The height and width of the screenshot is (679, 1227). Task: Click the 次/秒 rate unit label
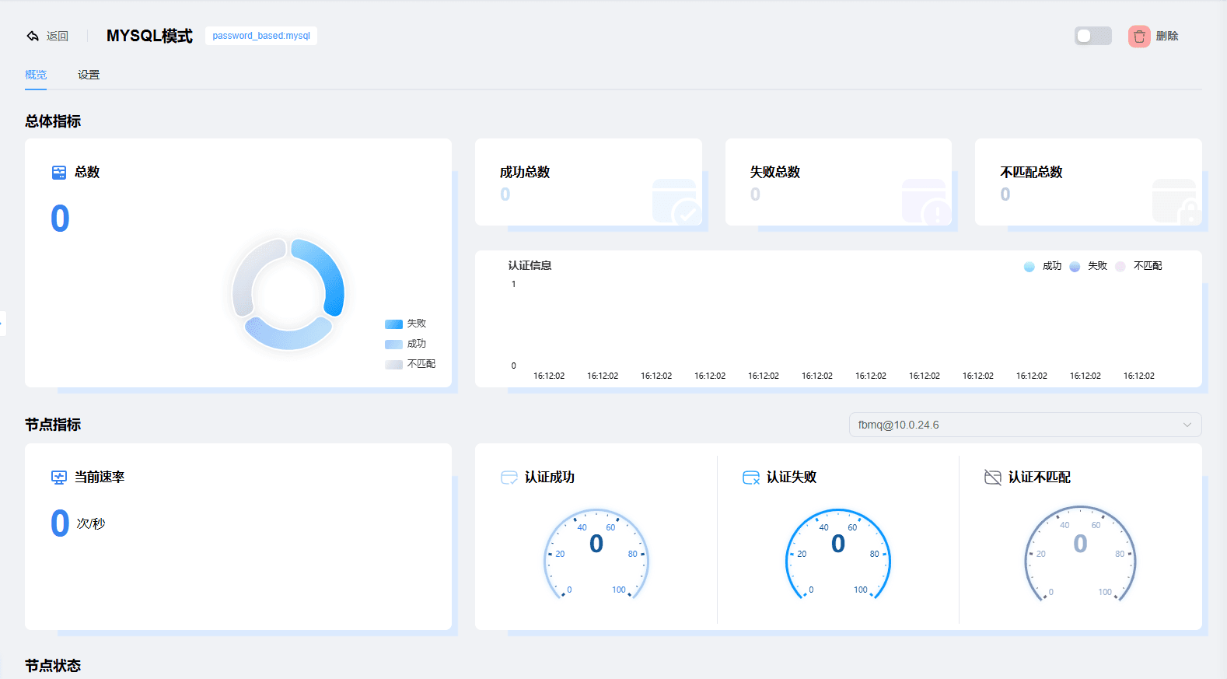tap(91, 524)
